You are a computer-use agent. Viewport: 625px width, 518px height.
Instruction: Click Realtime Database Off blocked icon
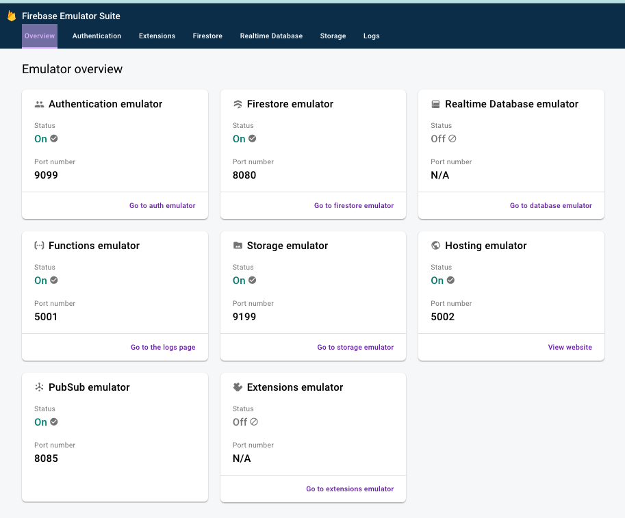[452, 138]
